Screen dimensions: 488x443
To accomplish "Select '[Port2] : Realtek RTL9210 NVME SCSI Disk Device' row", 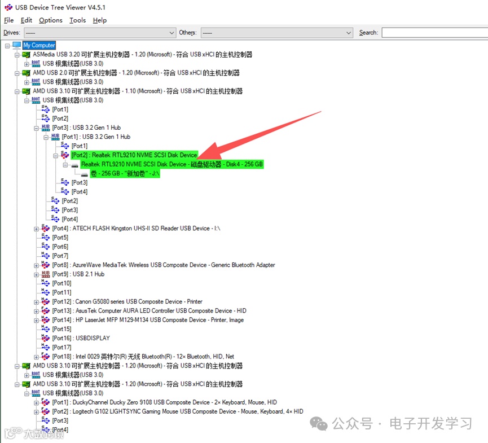I will click(134, 155).
